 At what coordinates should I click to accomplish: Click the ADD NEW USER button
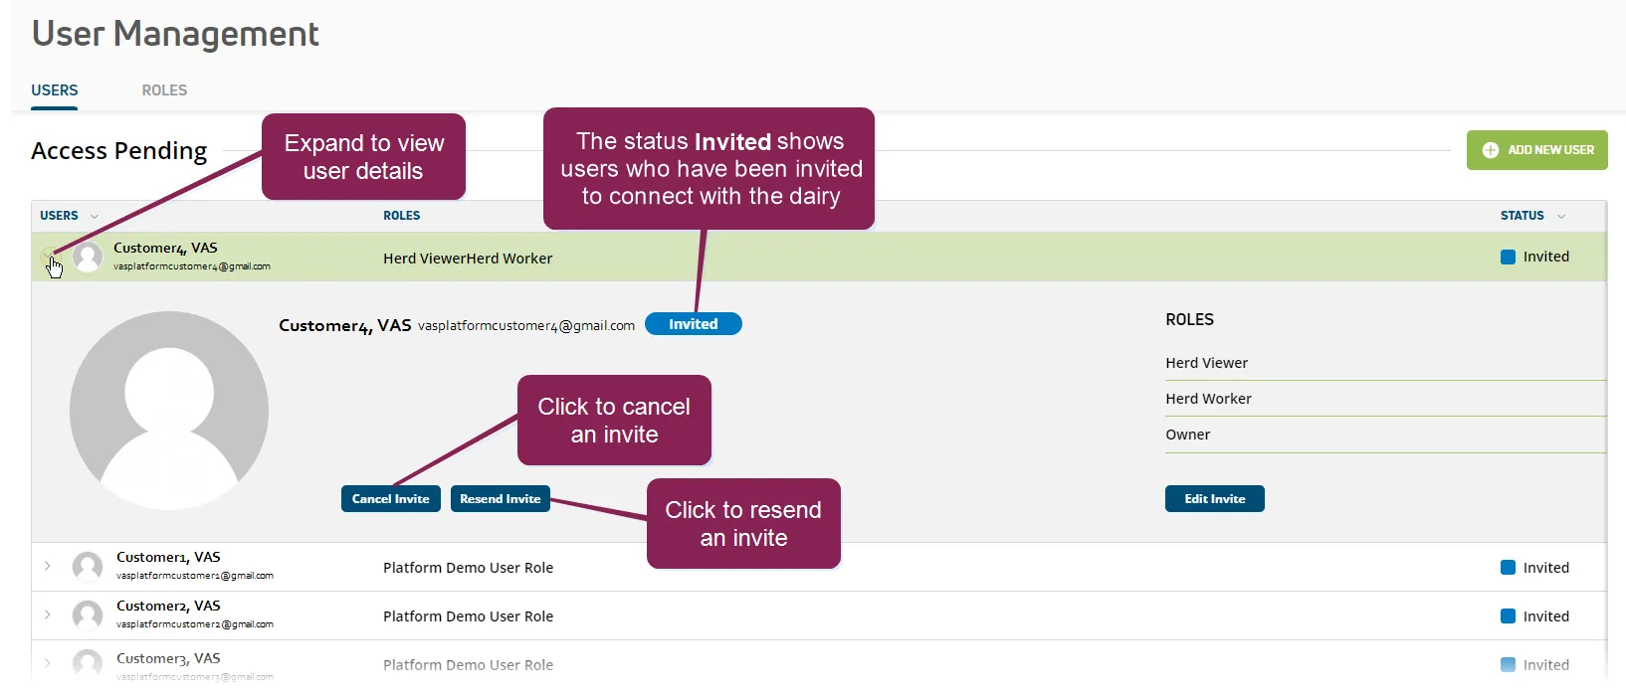click(1536, 150)
